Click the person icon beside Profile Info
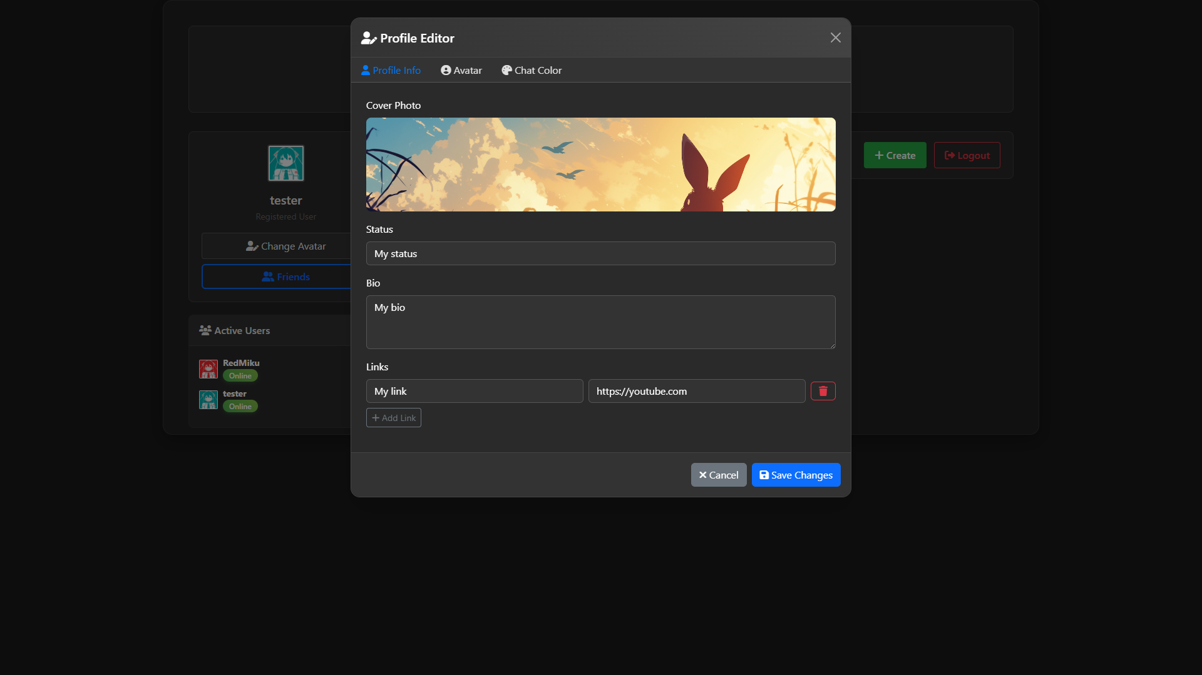Viewport: 1202px width, 675px height. [x=366, y=71]
